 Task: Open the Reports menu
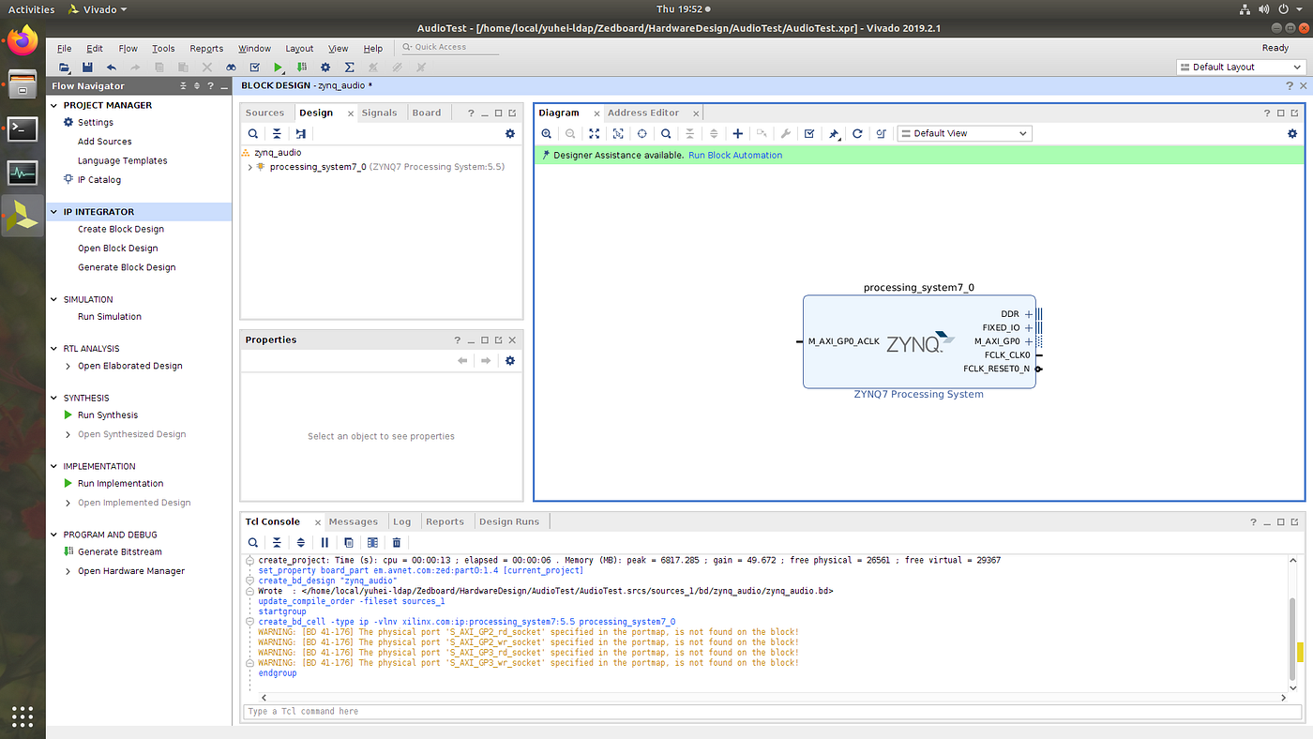(x=206, y=49)
